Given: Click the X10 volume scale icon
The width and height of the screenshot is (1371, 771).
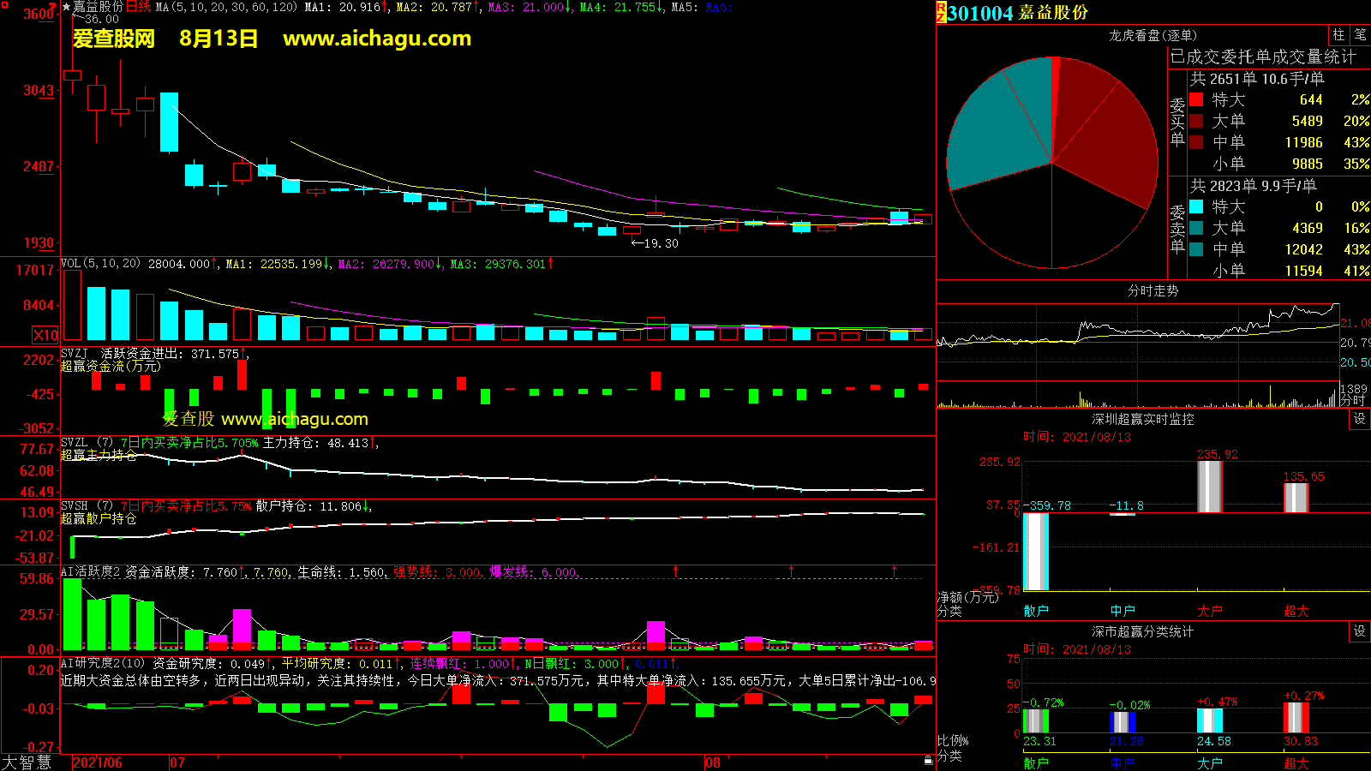Looking at the screenshot, I should [x=45, y=335].
